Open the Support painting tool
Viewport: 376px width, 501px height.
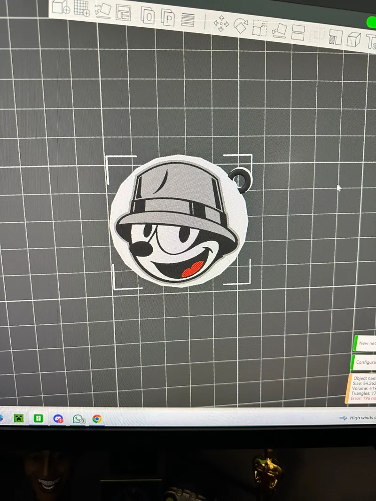pyautogui.click(x=336, y=38)
